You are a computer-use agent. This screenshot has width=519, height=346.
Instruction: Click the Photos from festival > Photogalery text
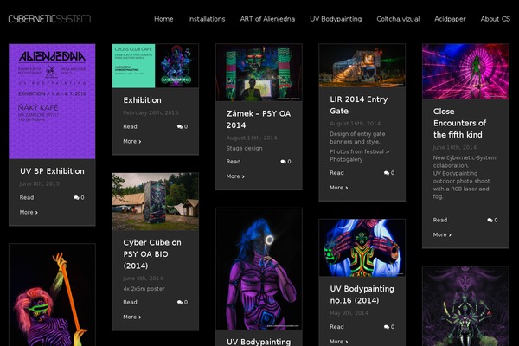point(359,156)
